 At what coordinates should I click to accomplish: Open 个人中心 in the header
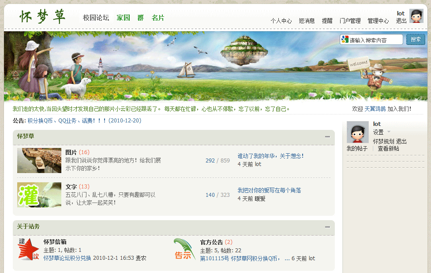pos(281,21)
